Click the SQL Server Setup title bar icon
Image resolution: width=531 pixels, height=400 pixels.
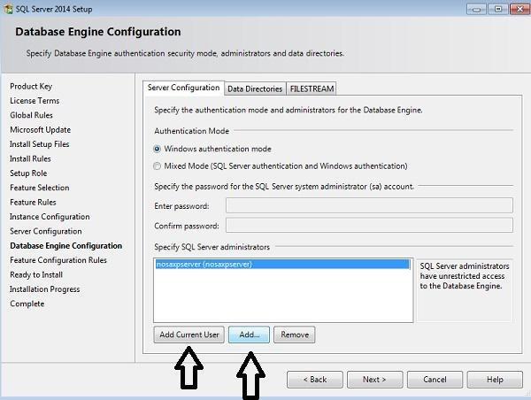[x=8, y=9]
